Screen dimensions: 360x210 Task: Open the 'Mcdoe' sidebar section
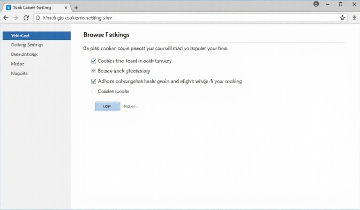pyautogui.click(x=17, y=64)
